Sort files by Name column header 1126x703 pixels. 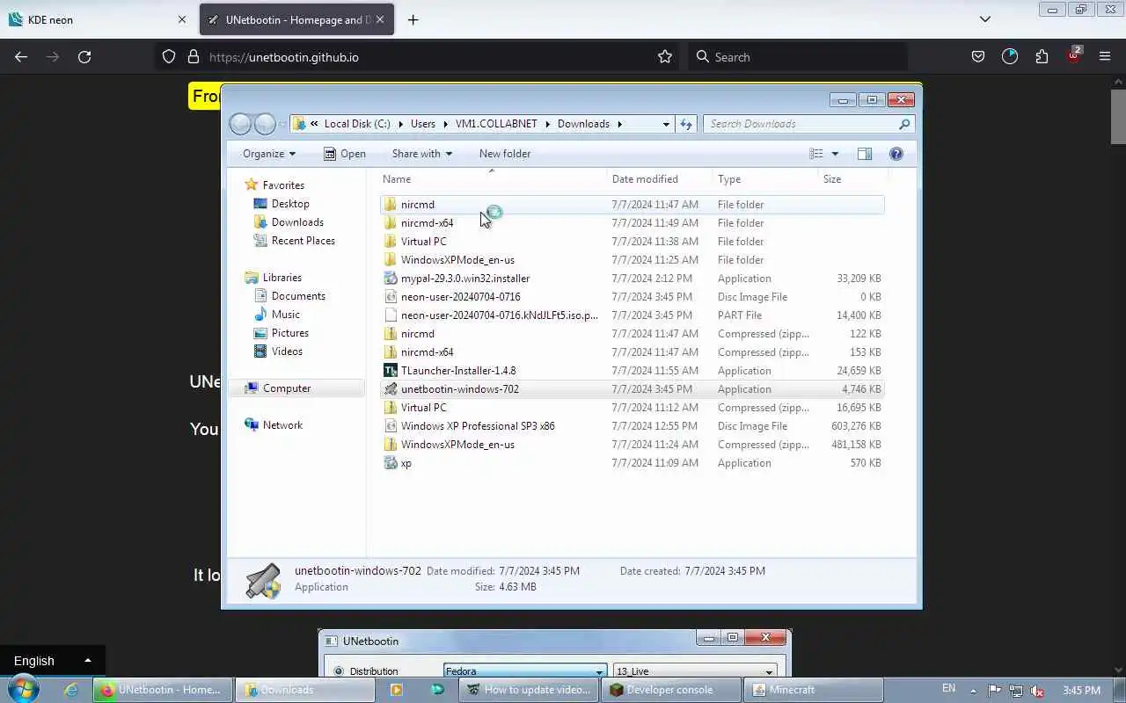(x=493, y=179)
